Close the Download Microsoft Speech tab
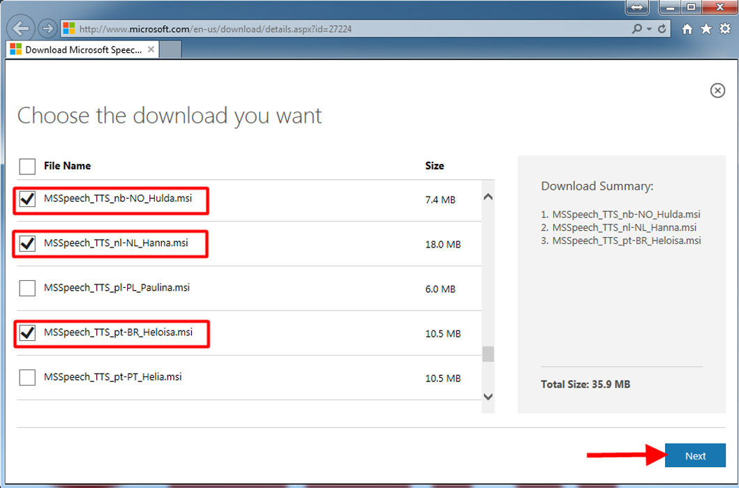 tap(151, 49)
